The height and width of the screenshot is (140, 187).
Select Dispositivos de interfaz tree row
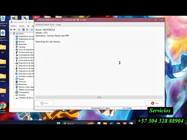click(x=25, y=63)
